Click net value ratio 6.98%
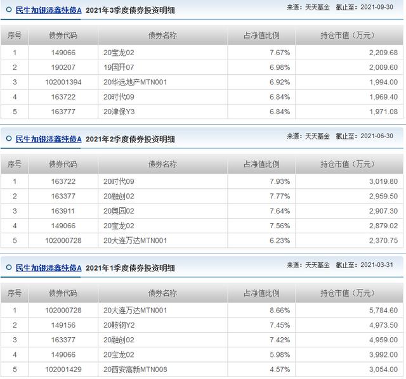The width and height of the screenshot is (406, 379). tap(280, 68)
